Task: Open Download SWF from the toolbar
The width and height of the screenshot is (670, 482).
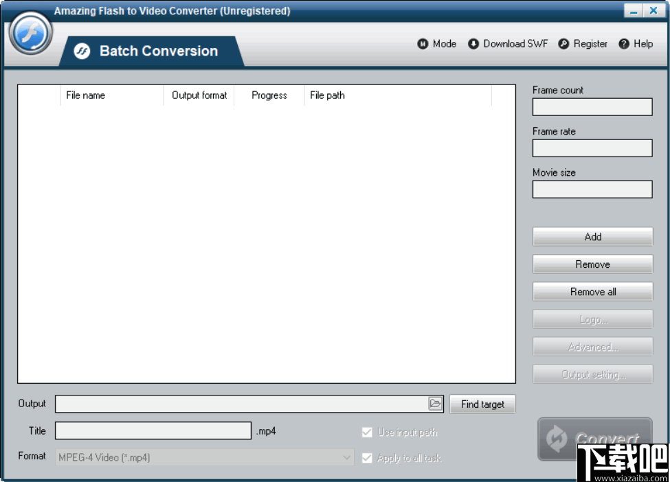Action: pyautogui.click(x=473, y=43)
